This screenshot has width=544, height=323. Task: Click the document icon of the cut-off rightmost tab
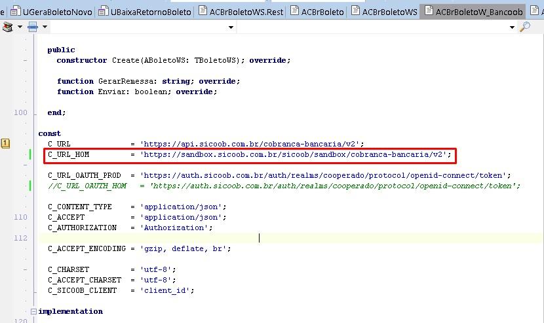535,10
